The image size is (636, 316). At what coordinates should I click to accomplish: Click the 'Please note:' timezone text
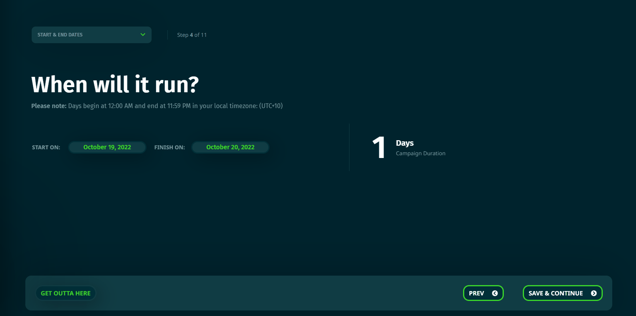(157, 106)
